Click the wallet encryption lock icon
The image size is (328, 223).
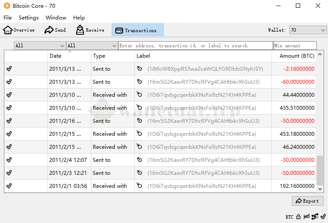click(298, 216)
